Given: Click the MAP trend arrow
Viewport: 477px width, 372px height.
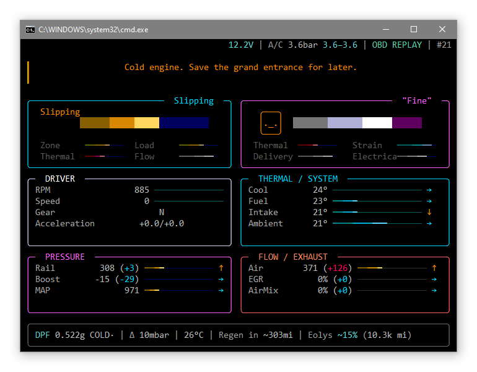Looking at the screenshot, I should pyautogui.click(x=221, y=290).
